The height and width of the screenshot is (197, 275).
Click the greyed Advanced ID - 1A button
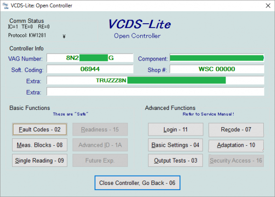click(100, 145)
